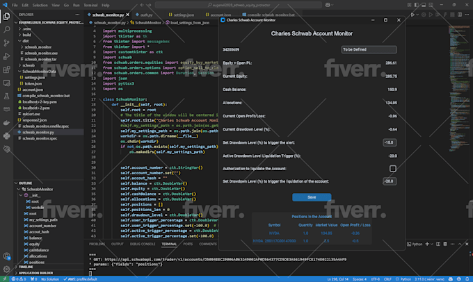This screenshot has width=473, height=282.
Task: Open the editor More Actions ellipsis
Action: tap(467, 15)
